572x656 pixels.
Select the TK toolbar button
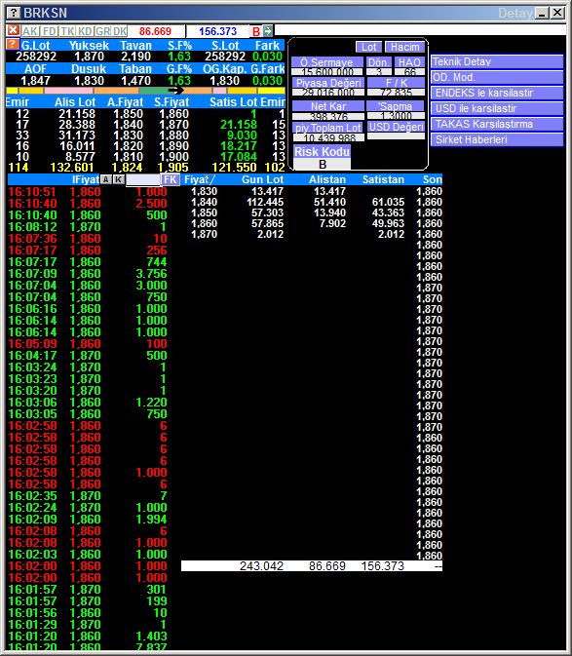pyautogui.click(x=67, y=31)
